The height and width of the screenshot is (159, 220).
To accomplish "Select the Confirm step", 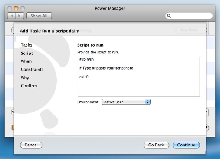I will point(29,85).
